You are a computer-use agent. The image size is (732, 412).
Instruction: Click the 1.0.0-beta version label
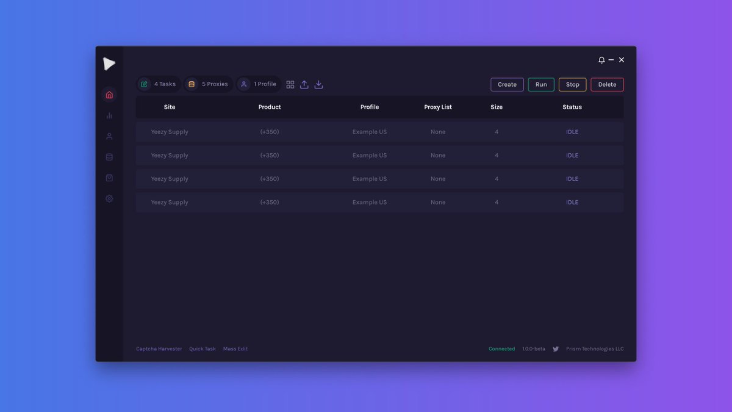tap(534, 349)
